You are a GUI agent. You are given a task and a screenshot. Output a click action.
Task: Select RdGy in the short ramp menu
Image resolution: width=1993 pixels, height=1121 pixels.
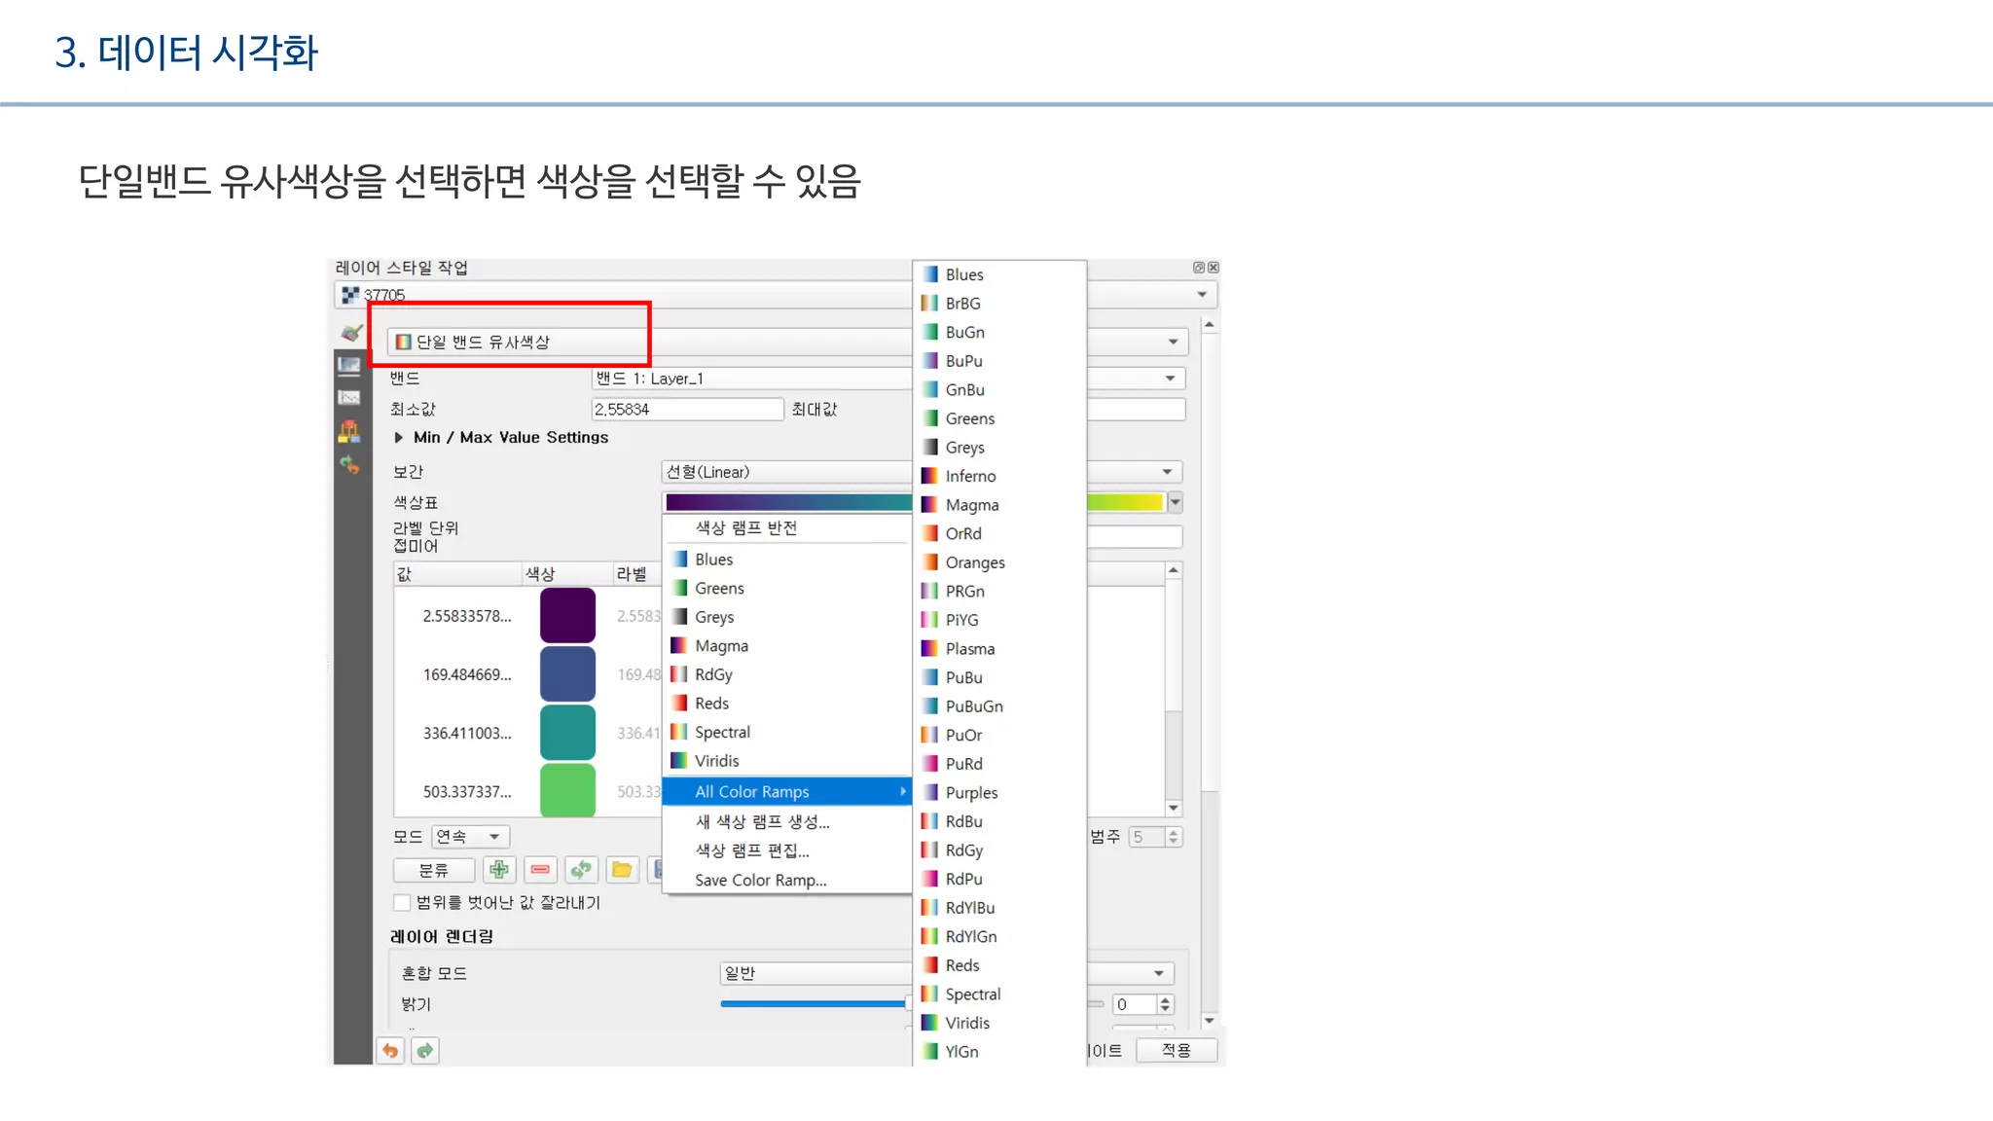point(787,674)
